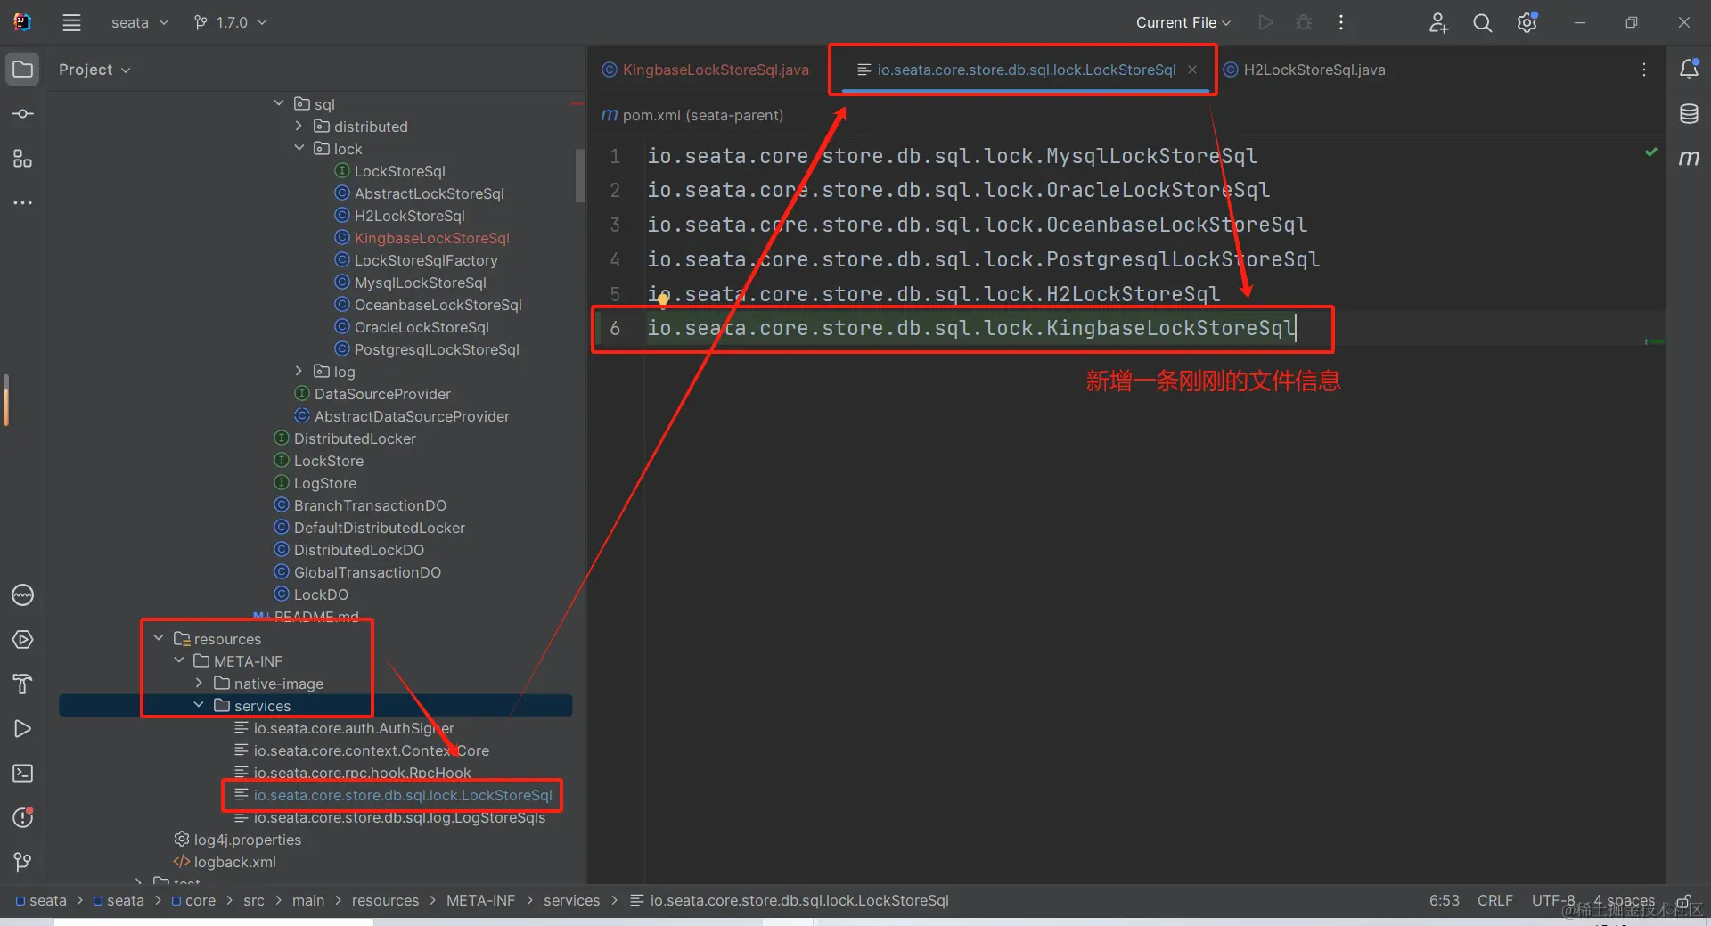
Task: Open the Terminal tool window
Action: pos(23,774)
